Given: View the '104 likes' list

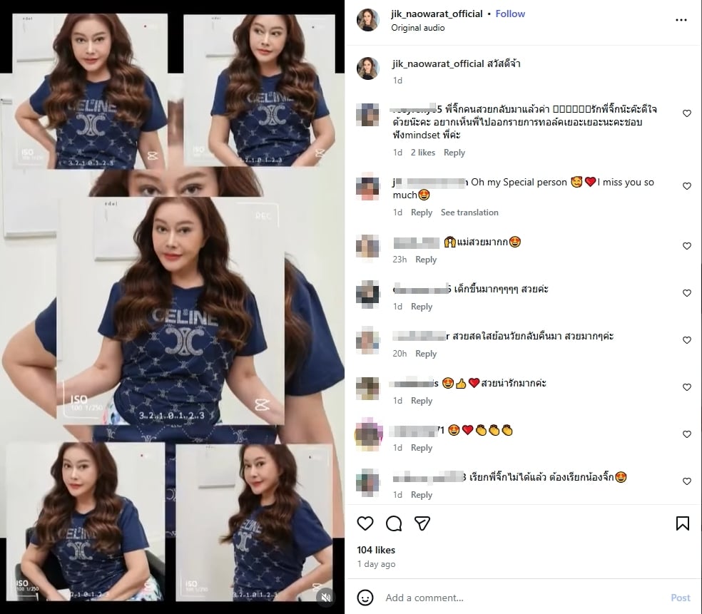Looking at the screenshot, I should point(376,550).
